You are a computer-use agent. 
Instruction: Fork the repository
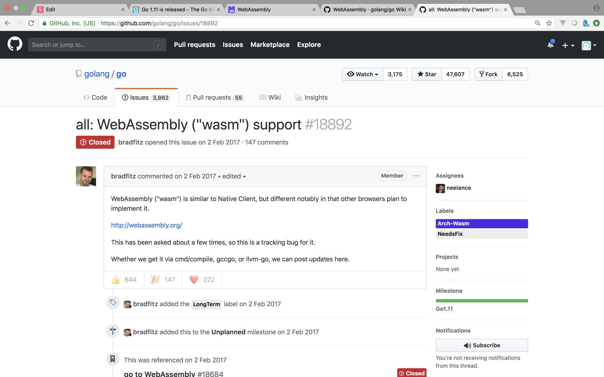488,74
